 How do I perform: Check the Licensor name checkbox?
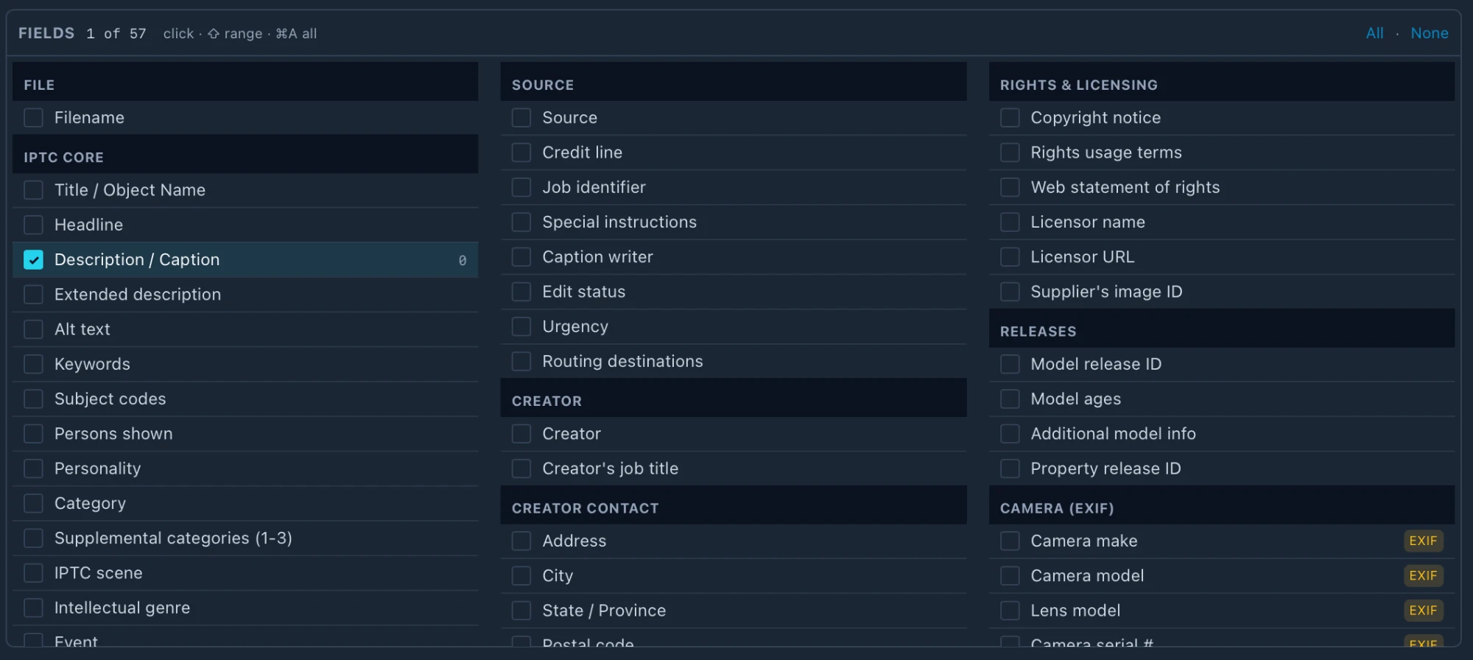click(1010, 222)
